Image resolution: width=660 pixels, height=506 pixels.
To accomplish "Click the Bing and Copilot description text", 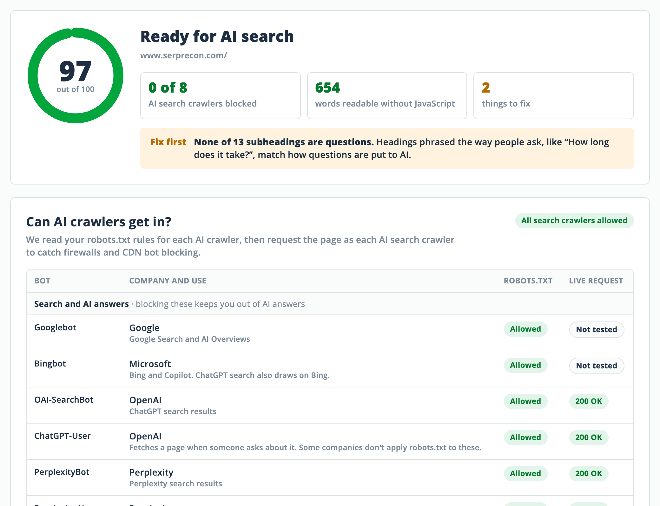I will [x=229, y=375].
